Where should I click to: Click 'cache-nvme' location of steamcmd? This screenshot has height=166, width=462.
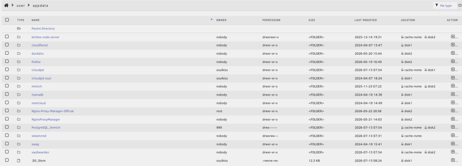click(413, 136)
